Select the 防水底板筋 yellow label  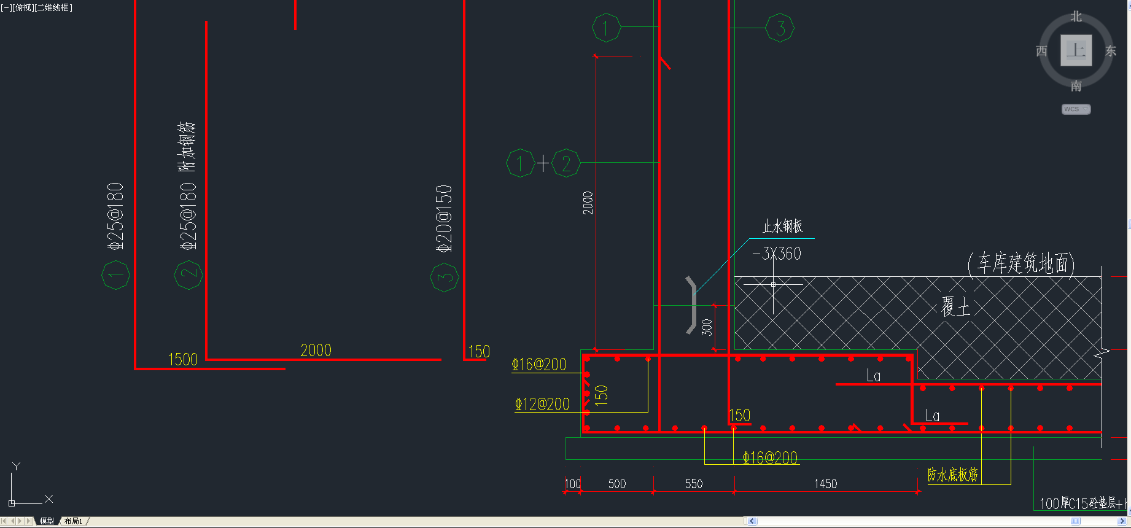[x=952, y=475]
